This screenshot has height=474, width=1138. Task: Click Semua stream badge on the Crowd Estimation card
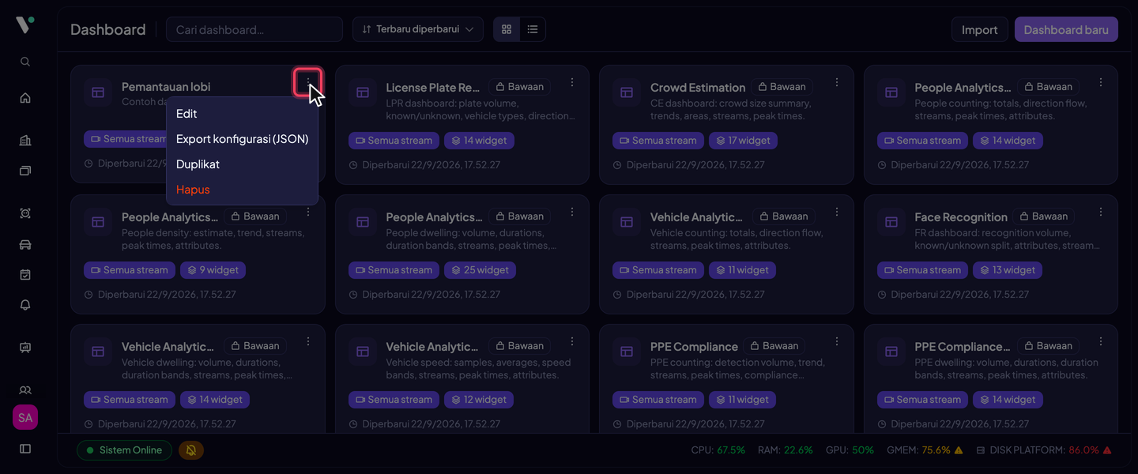658,141
